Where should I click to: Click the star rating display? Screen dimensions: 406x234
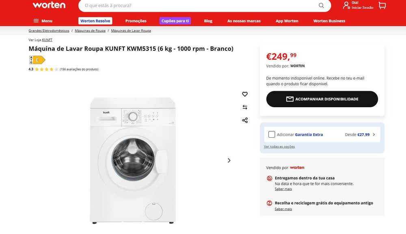[46, 69]
